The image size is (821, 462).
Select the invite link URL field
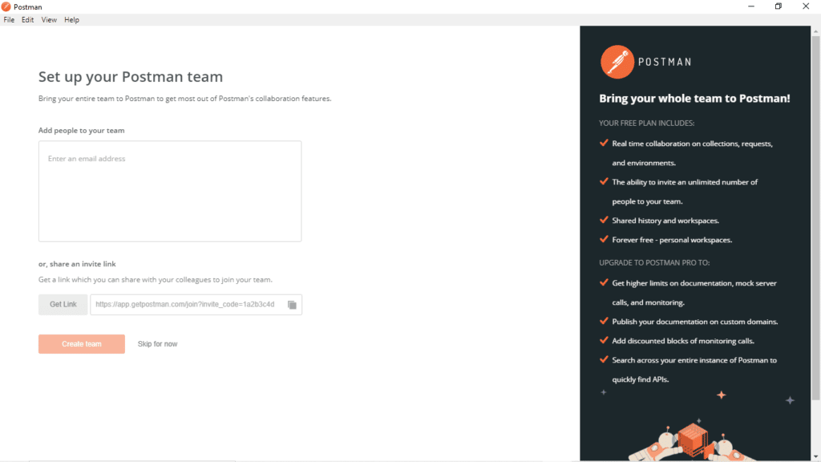(184, 305)
